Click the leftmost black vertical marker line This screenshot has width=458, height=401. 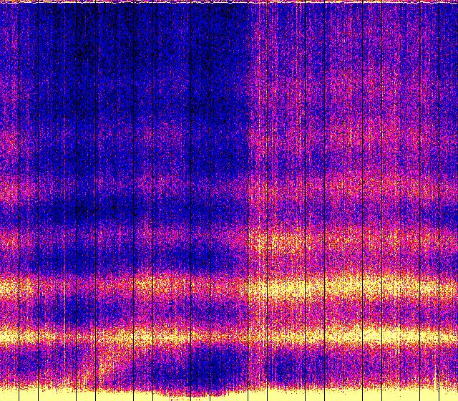pos(19,200)
